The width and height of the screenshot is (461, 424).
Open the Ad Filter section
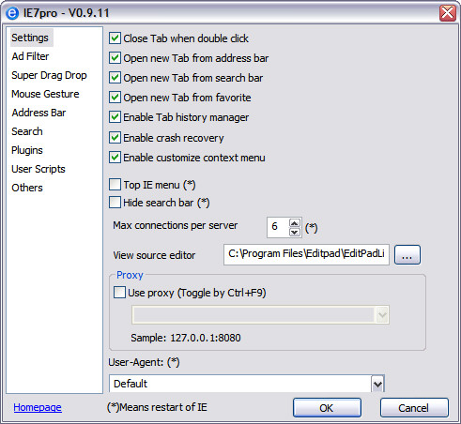pyautogui.click(x=30, y=56)
